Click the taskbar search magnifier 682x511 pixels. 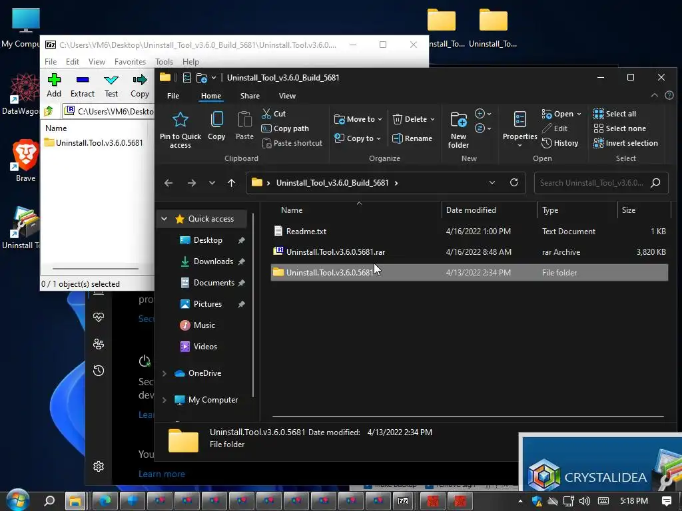[x=49, y=501]
